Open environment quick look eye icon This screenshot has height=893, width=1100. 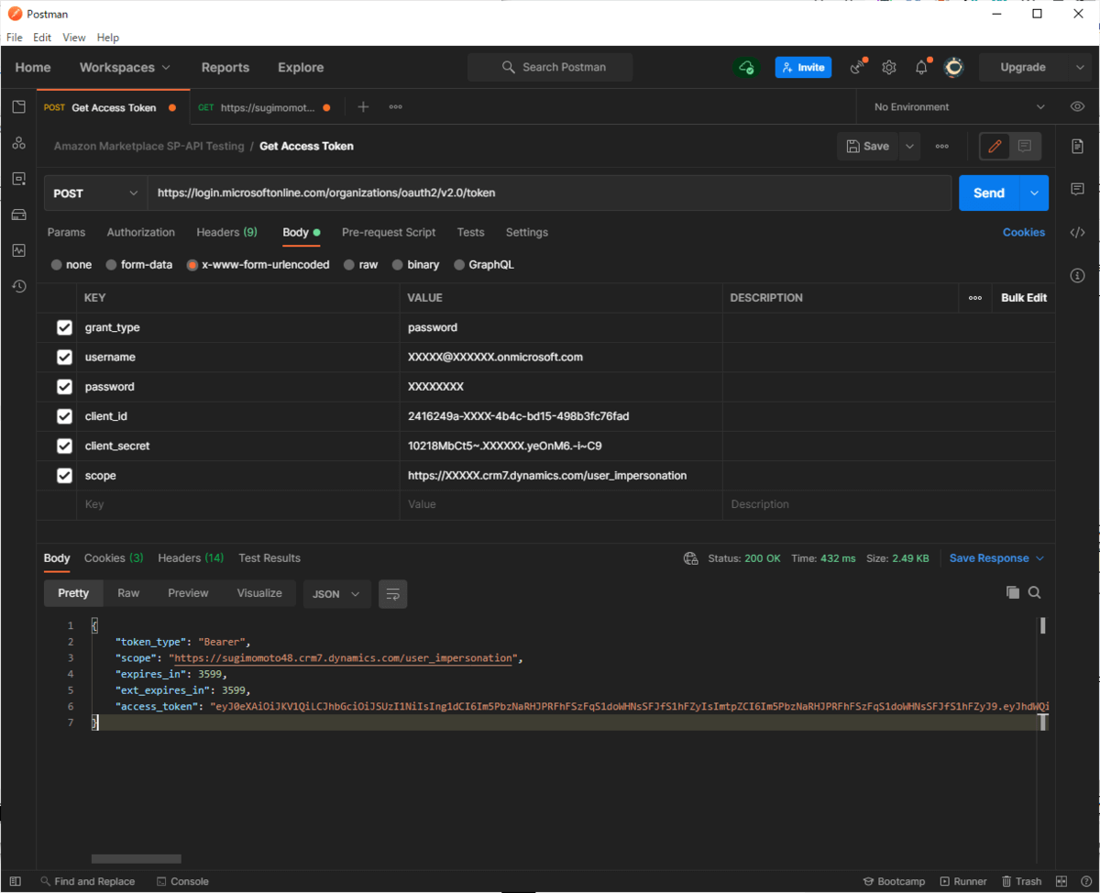(1077, 107)
